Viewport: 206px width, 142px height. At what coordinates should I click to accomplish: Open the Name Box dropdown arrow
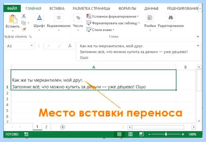(32, 46)
